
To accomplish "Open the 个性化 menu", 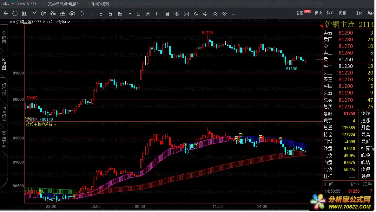I will pos(357,13).
